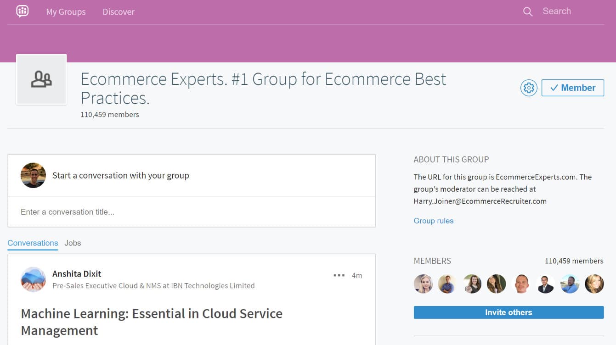This screenshot has height=345, width=616.
Task: Open the Machine Learning post title
Action: (x=152, y=321)
